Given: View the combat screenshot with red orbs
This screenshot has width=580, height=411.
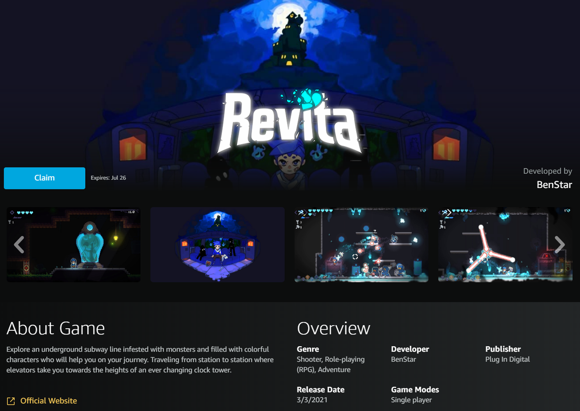Looking at the screenshot, I should [361, 245].
